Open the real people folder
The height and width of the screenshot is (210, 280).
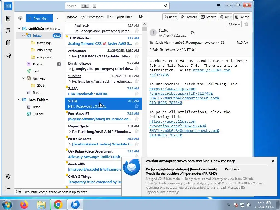tap(39, 57)
